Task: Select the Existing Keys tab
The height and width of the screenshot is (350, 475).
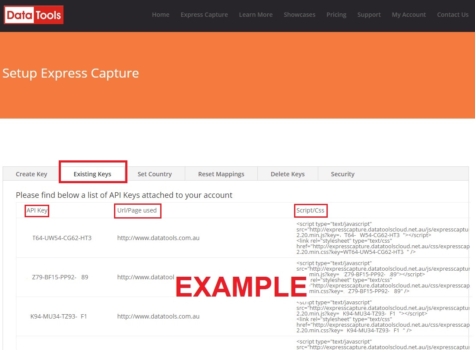Action: pyautogui.click(x=92, y=174)
